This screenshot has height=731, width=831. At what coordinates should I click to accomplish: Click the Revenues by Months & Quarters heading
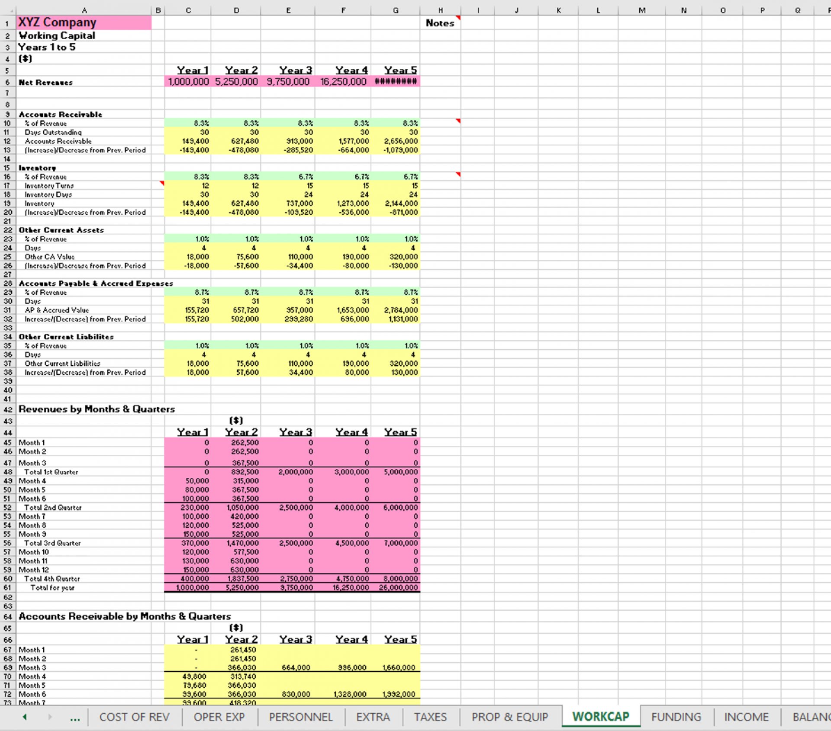tap(97, 409)
